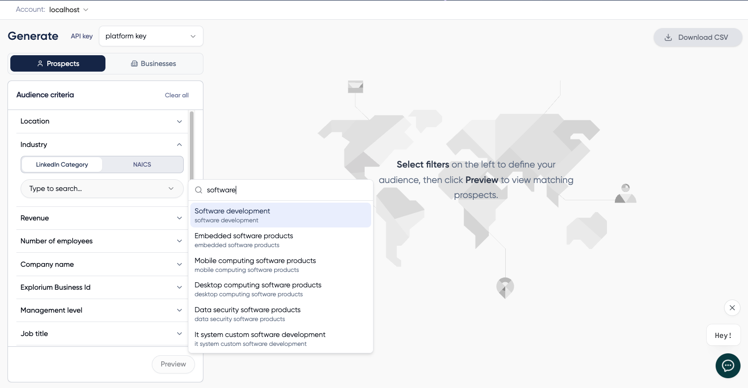Dismiss the Hey! chat popup

pyautogui.click(x=732, y=307)
